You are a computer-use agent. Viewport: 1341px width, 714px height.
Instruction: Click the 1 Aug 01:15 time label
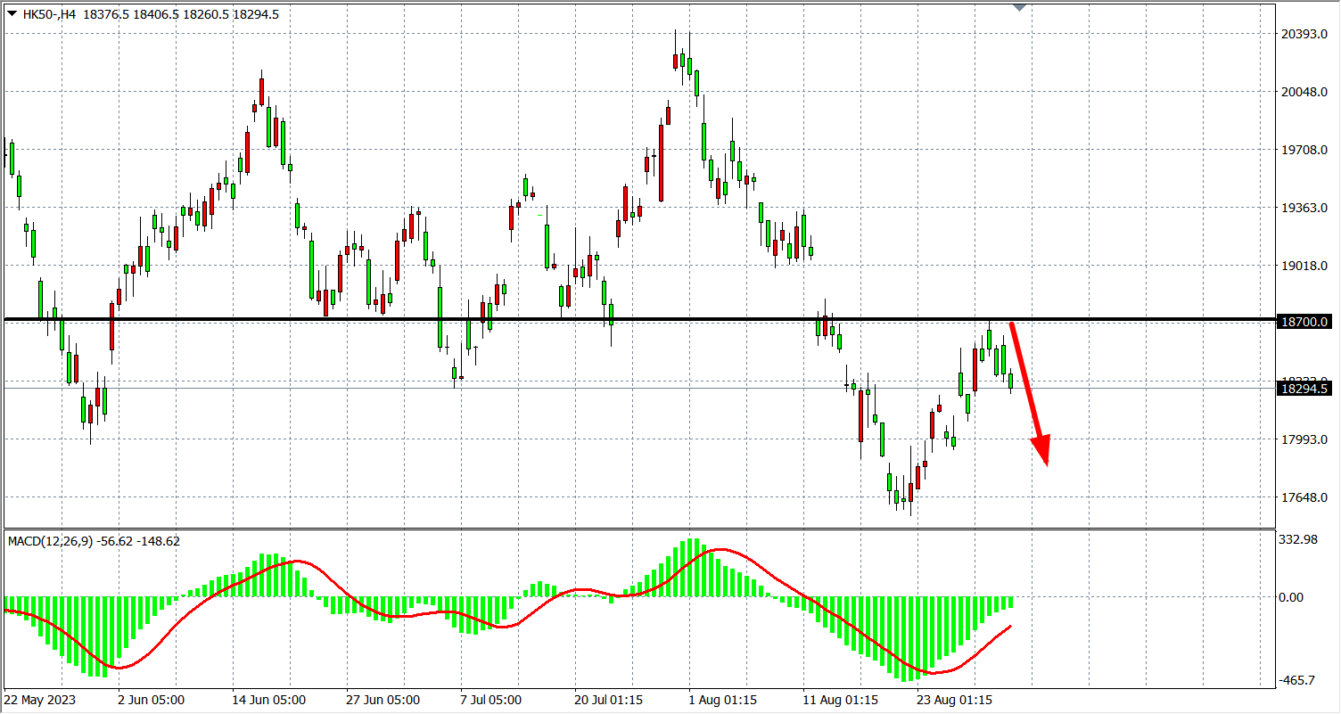(x=723, y=700)
